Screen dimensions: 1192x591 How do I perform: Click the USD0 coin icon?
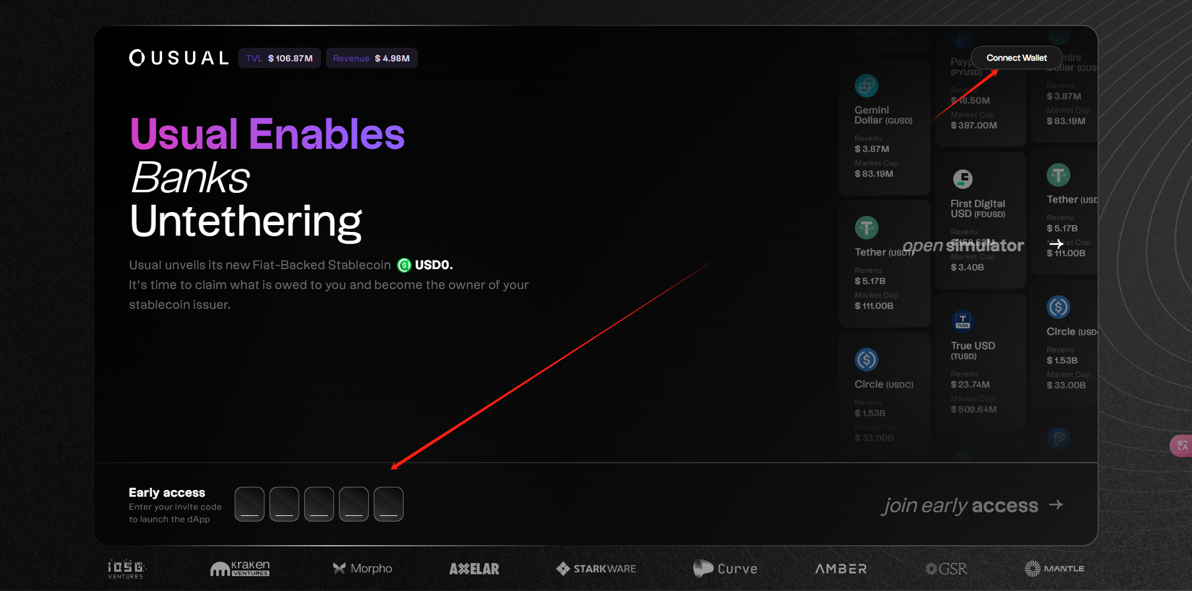click(x=404, y=265)
